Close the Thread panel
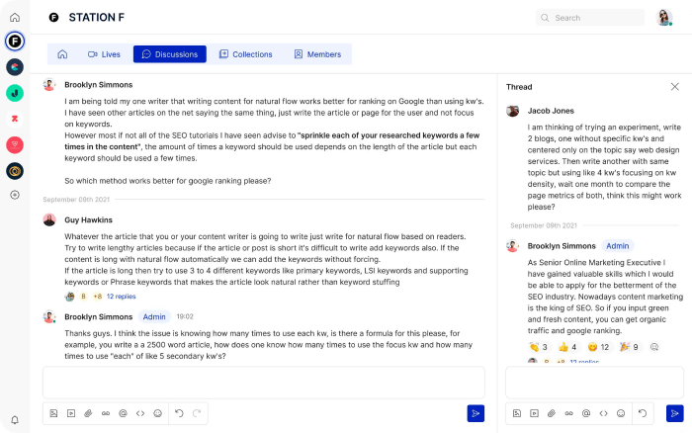Screen dimensions: 692x433 (x=673, y=87)
